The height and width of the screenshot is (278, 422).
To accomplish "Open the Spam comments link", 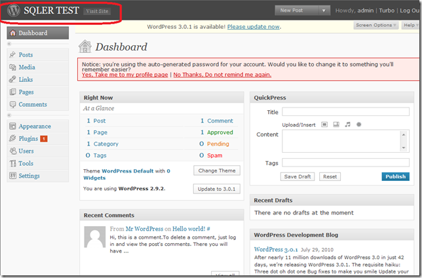I will [x=214, y=155].
